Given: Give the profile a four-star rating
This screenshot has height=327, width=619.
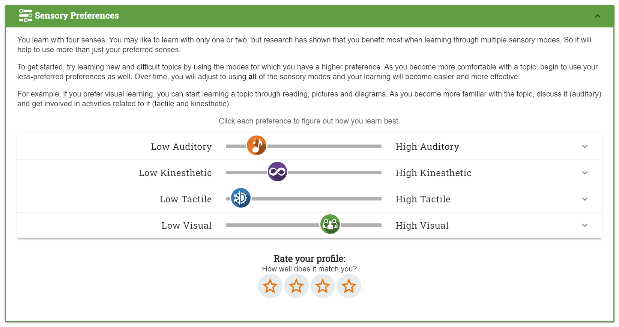Looking at the screenshot, I should coord(349,286).
